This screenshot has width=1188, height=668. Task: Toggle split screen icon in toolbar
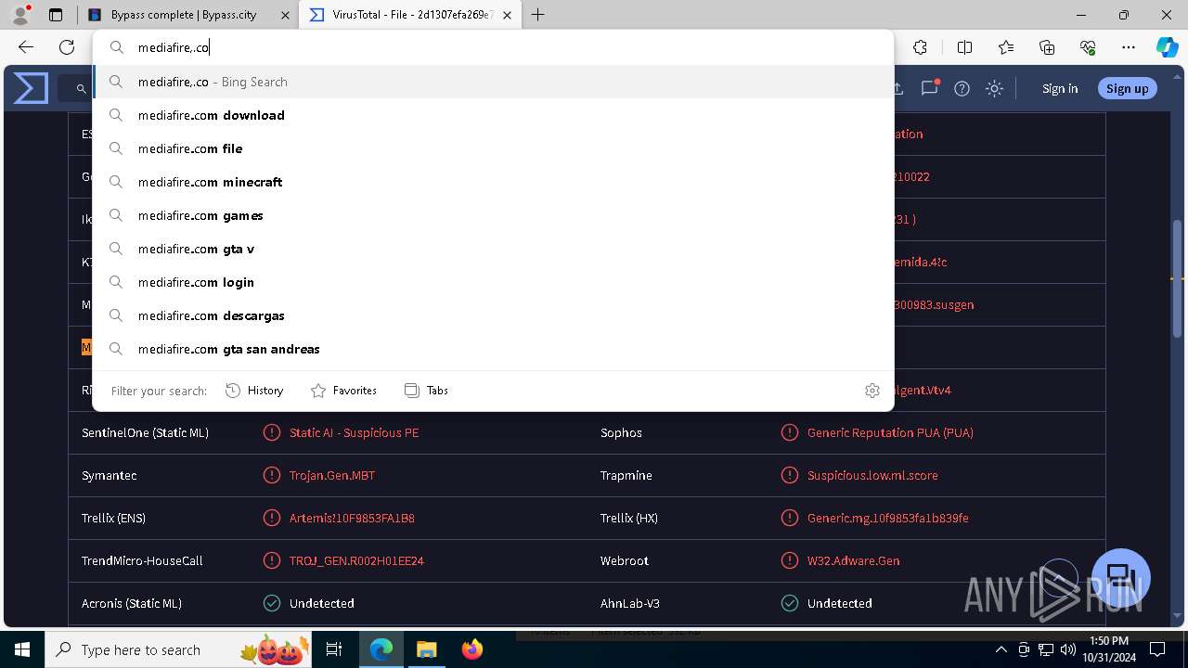tap(964, 47)
